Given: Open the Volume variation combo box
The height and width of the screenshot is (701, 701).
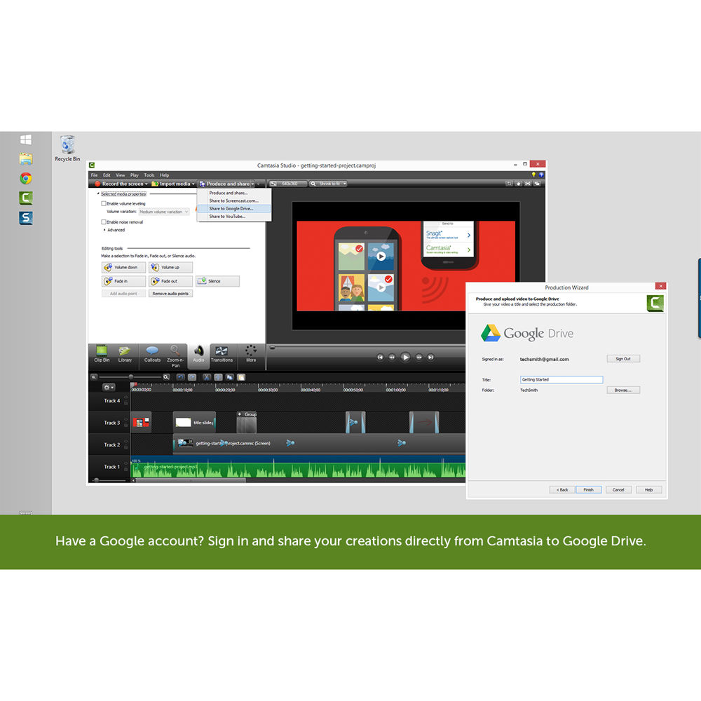Looking at the screenshot, I should point(163,212).
